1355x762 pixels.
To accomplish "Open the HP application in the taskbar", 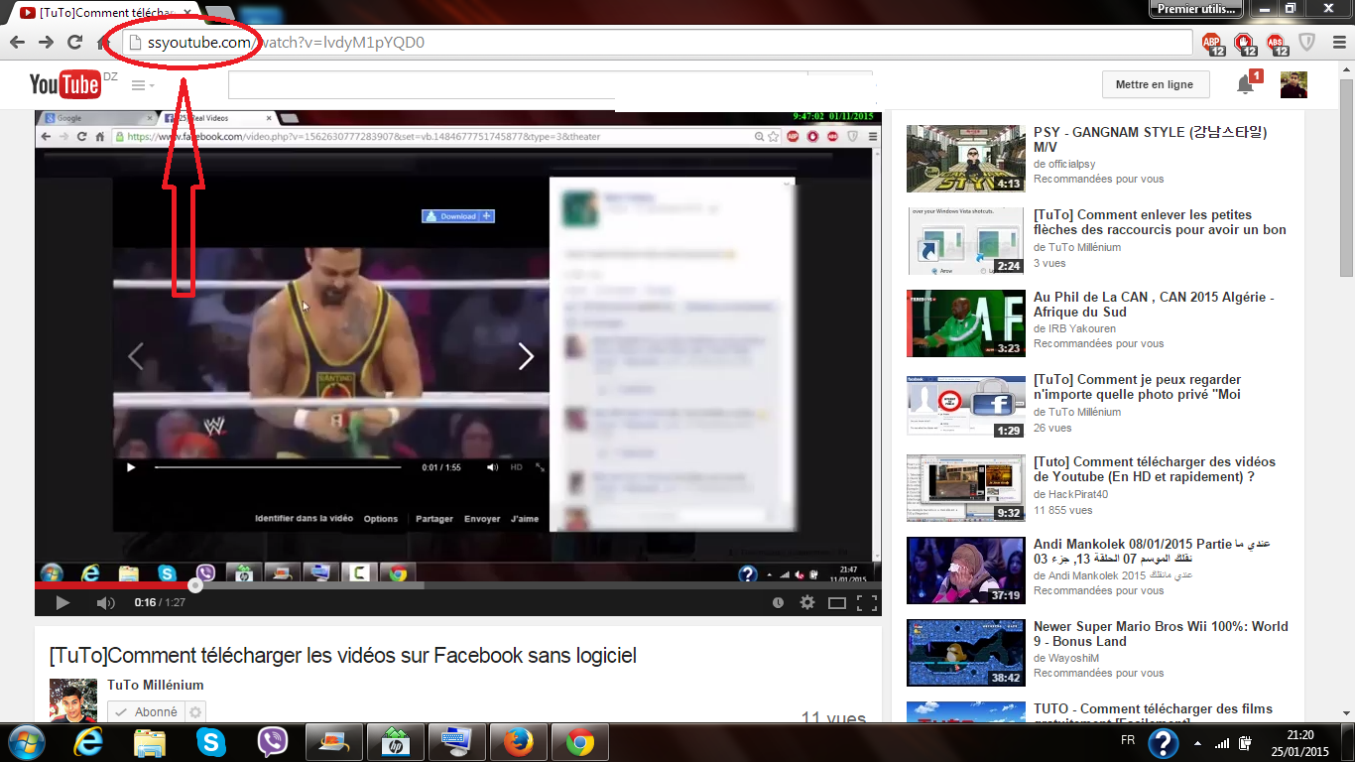I will 396,742.
